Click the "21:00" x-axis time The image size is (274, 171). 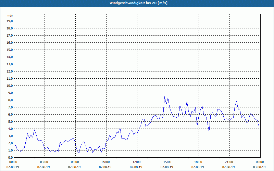point(229,162)
